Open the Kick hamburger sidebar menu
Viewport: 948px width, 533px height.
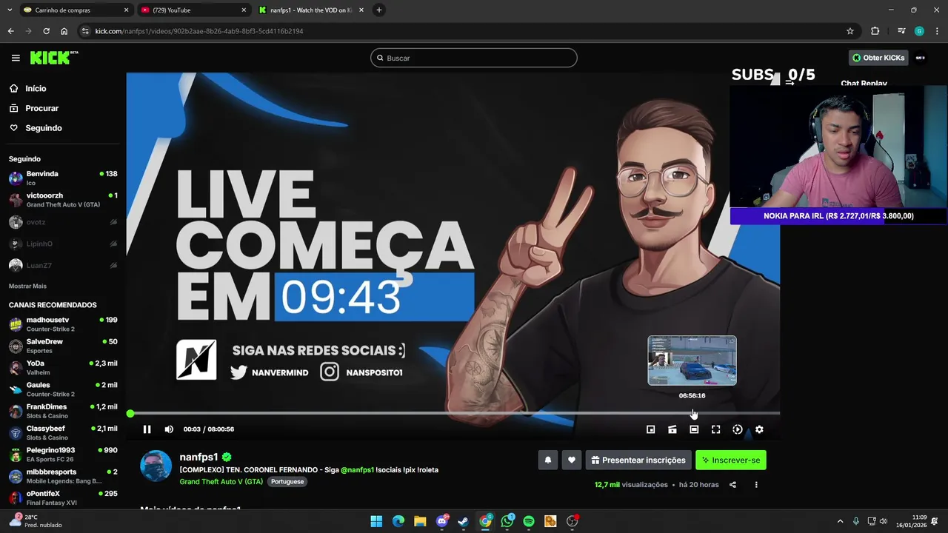coord(16,58)
